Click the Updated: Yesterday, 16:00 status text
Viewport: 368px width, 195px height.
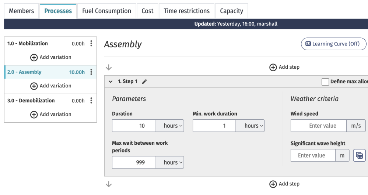pos(236,24)
